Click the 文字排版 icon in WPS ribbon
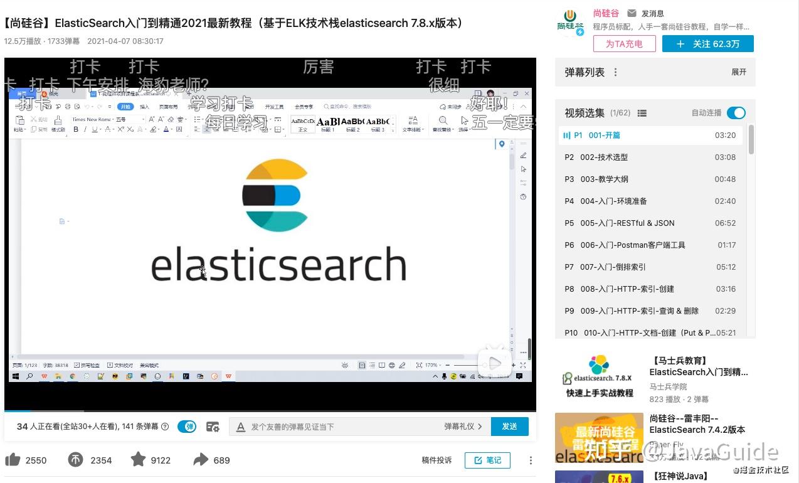Screen dimensions: 799x483 [413, 120]
